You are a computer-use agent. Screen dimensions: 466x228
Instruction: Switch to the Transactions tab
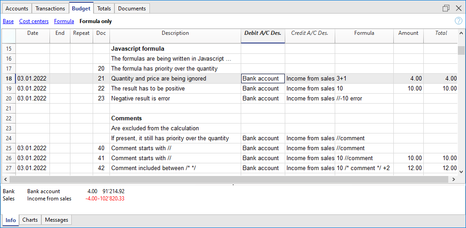pyautogui.click(x=50, y=9)
